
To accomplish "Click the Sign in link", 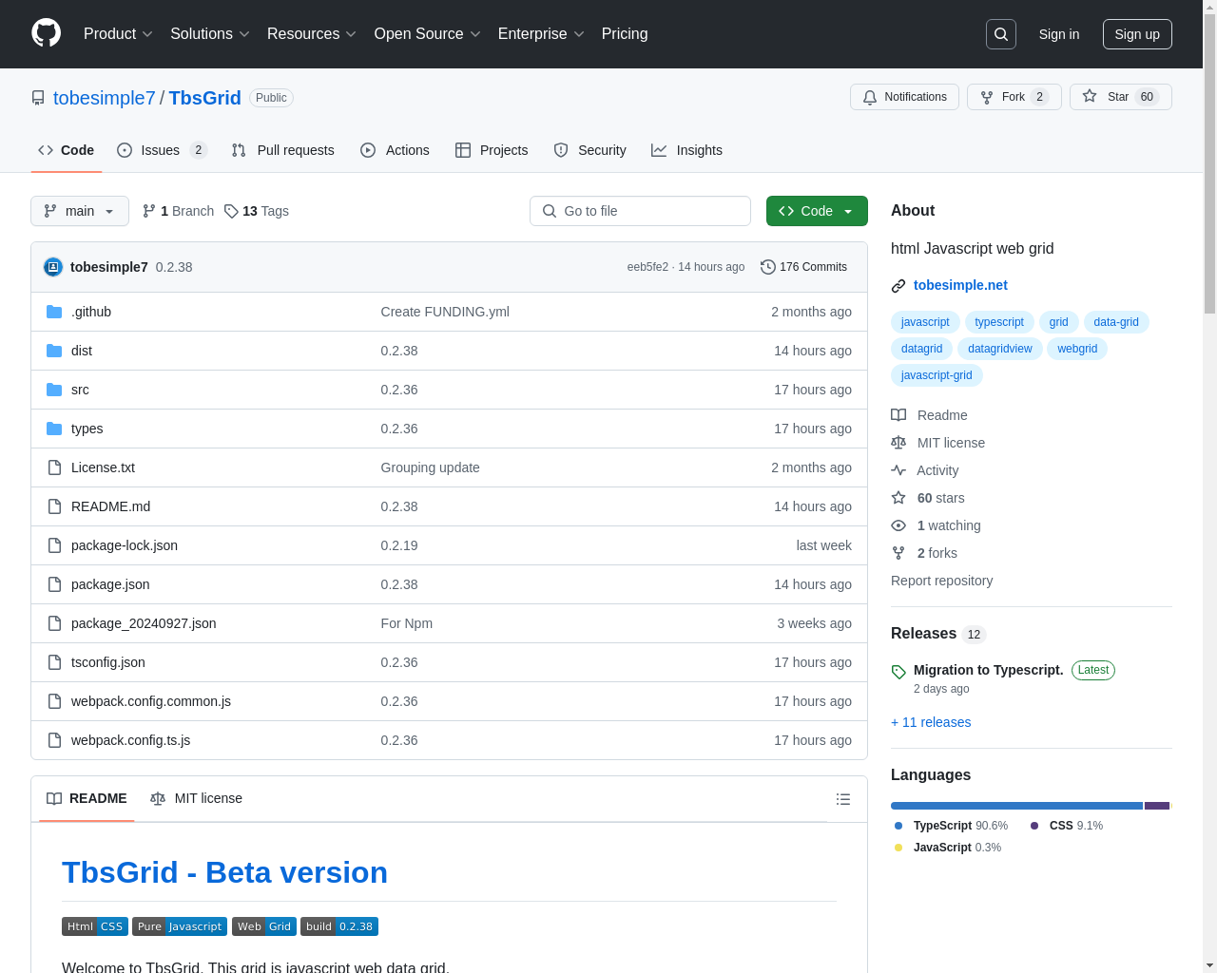I will (1059, 34).
